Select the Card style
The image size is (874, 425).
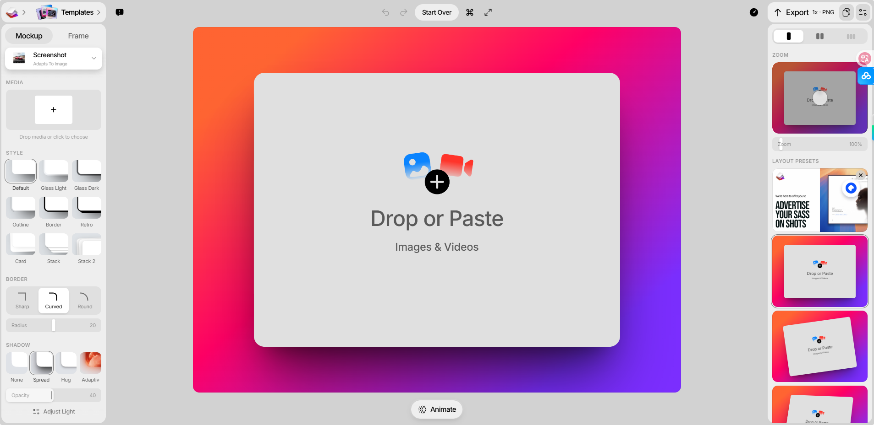pyautogui.click(x=21, y=249)
